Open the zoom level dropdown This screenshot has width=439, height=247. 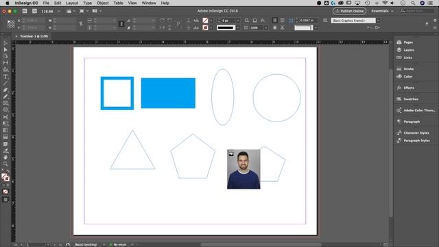[58, 12]
